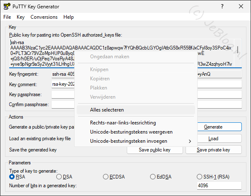This screenshot has width=251, height=196.
Task: Click the question mark help button
Action: pyautogui.click(x=222, y=7)
